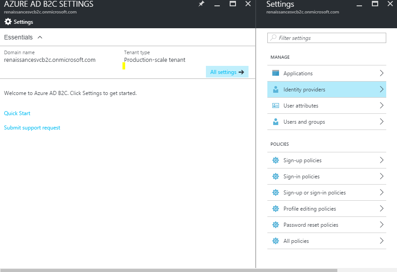Expand the Profile editing policies chevron

click(381, 209)
